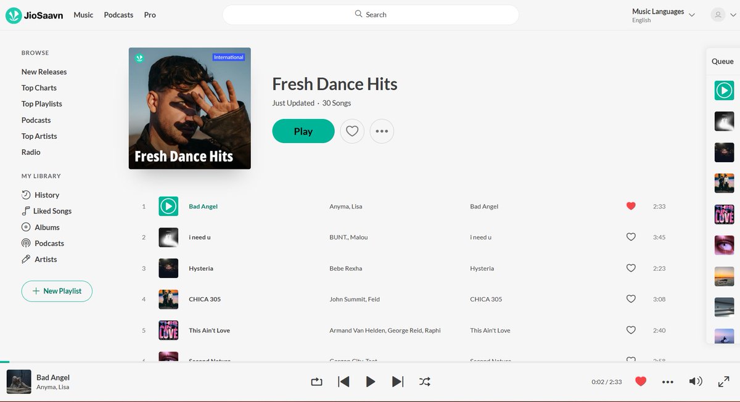740x402 pixels.
Task: Open Liked Songs in My Library
Action: (x=46, y=211)
